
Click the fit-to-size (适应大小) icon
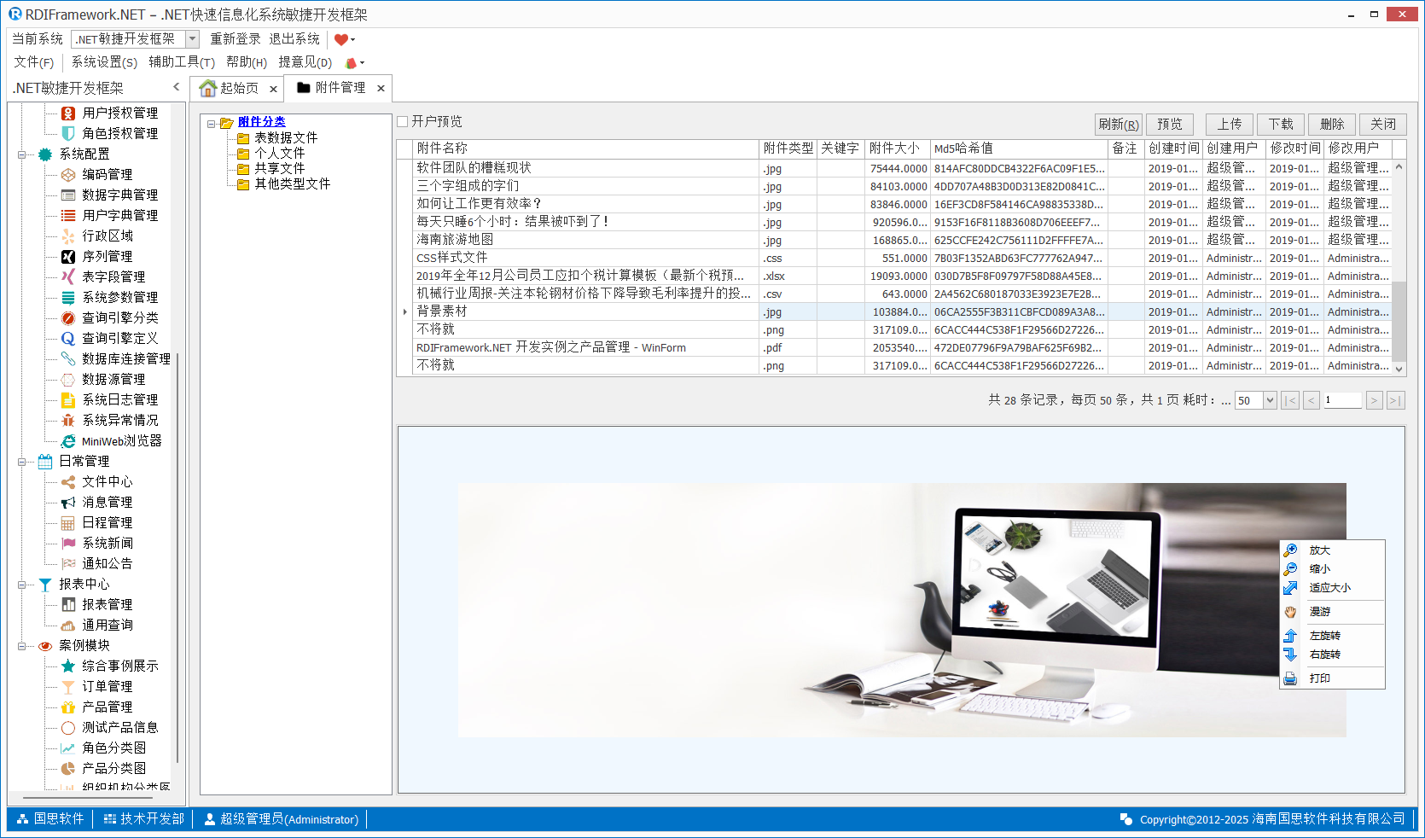coord(1290,588)
